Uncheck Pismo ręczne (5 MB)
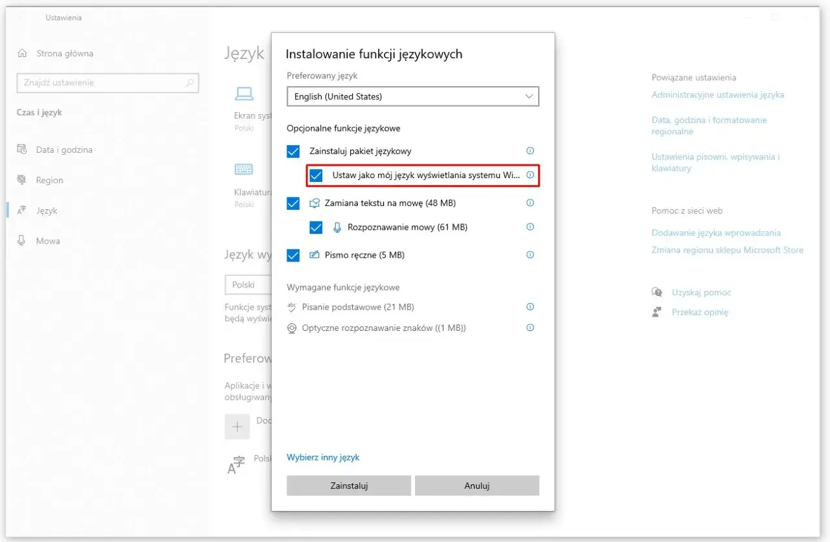This screenshot has width=830, height=542. pos(293,255)
